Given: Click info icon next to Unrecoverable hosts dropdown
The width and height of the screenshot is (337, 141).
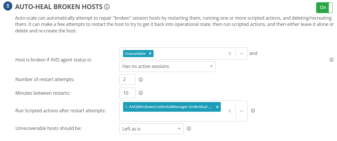Looking at the screenshot, I should coord(189,128).
